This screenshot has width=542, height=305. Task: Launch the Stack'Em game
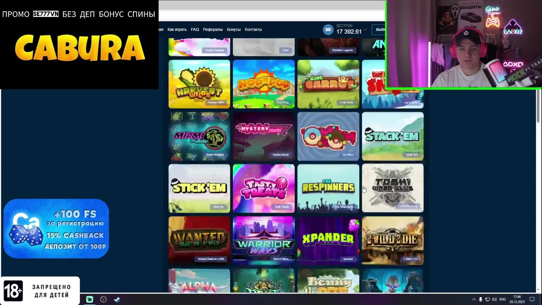coord(393,136)
